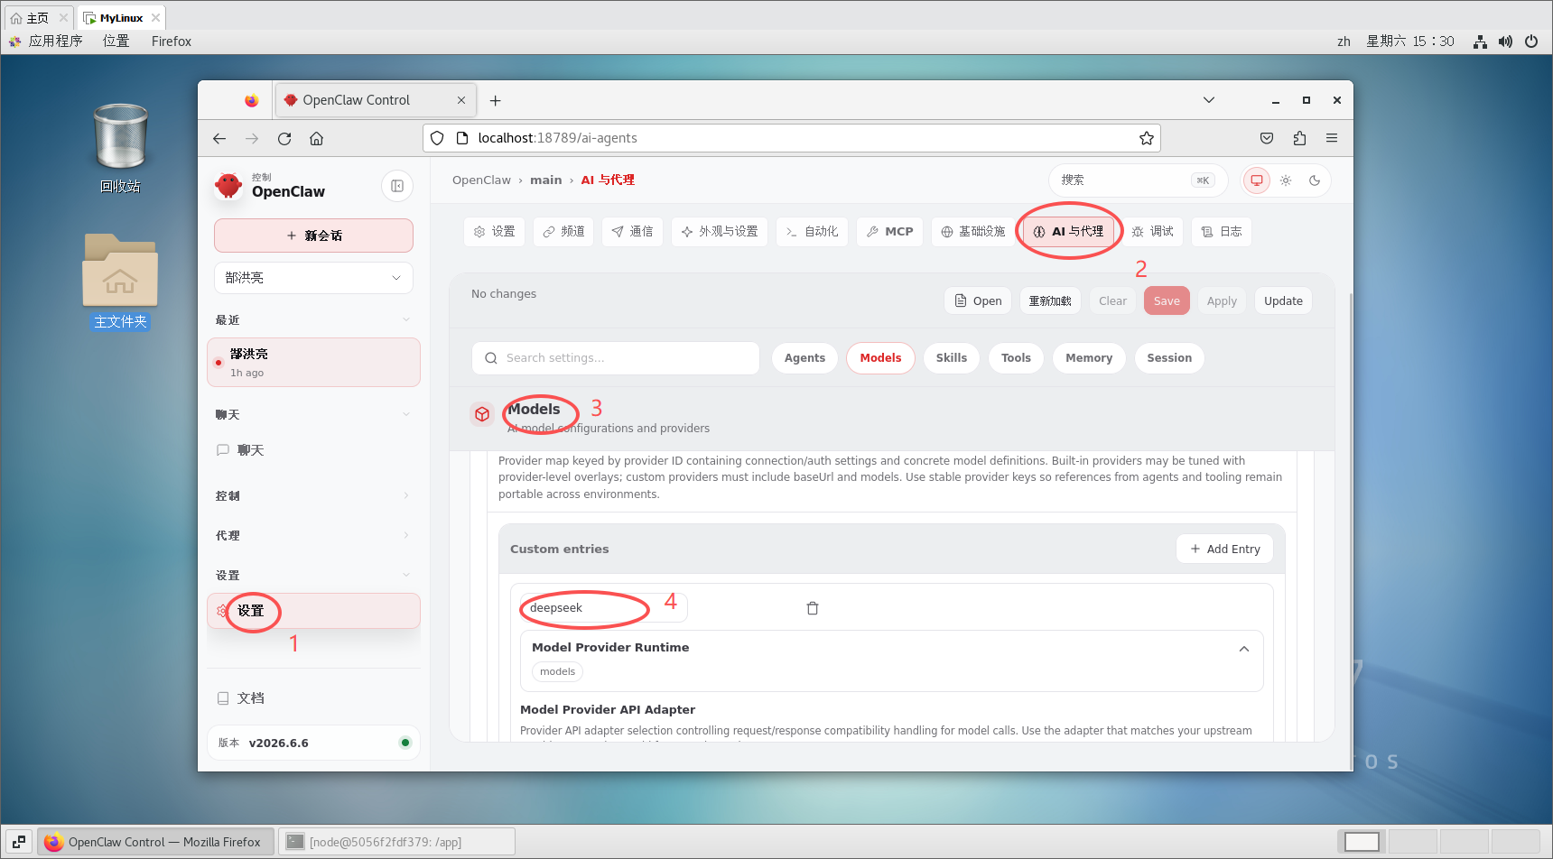Open the network status tray icon
Image resolution: width=1553 pixels, height=859 pixels.
coord(1480,42)
